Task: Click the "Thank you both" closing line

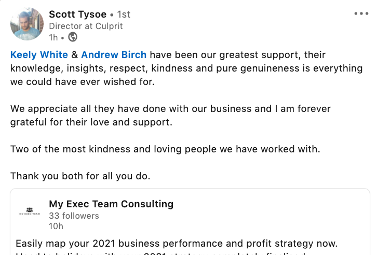Action: click(80, 176)
